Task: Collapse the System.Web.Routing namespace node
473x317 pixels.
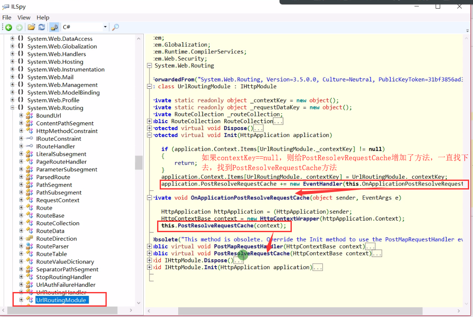Action: click(12, 108)
